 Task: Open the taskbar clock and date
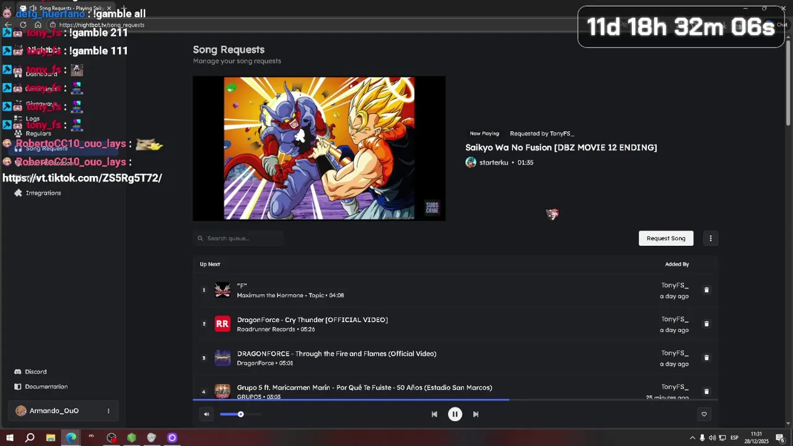(x=756, y=438)
